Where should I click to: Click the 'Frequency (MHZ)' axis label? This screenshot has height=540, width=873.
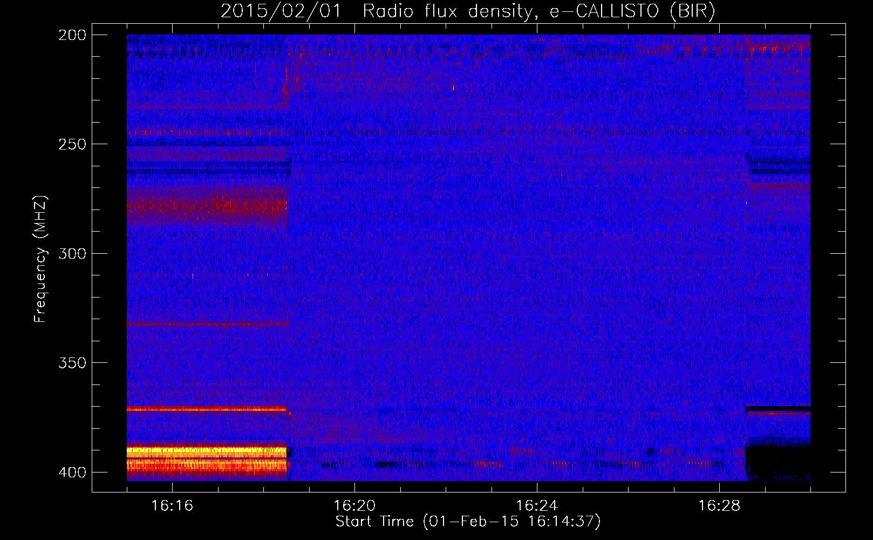[x=40, y=259]
